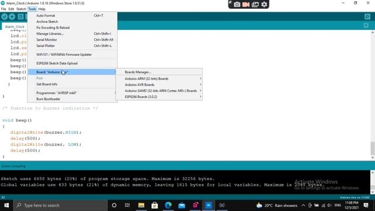Open the Sketch menu
375x211 pixels.
(21, 9)
